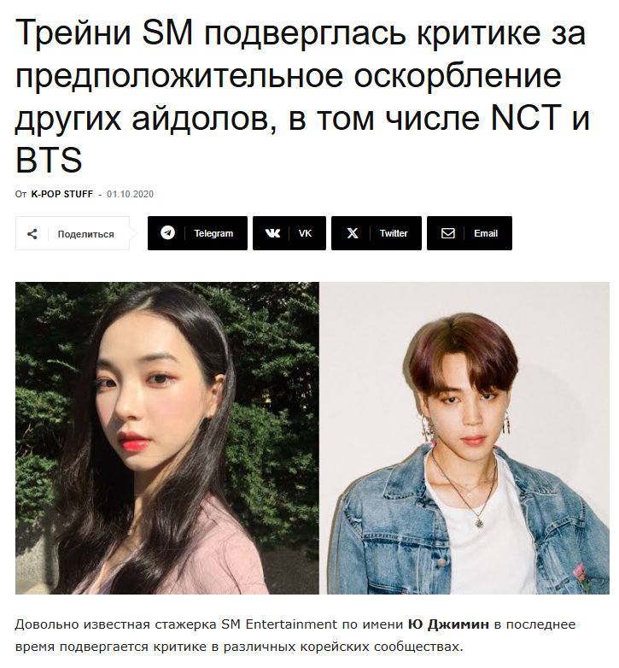Open the photo of woman in pink
The width and height of the screenshot is (619, 668).
(x=166, y=438)
